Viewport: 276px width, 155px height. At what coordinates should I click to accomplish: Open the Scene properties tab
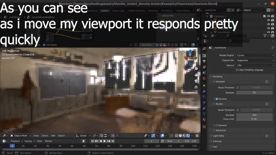(x=204, y=73)
